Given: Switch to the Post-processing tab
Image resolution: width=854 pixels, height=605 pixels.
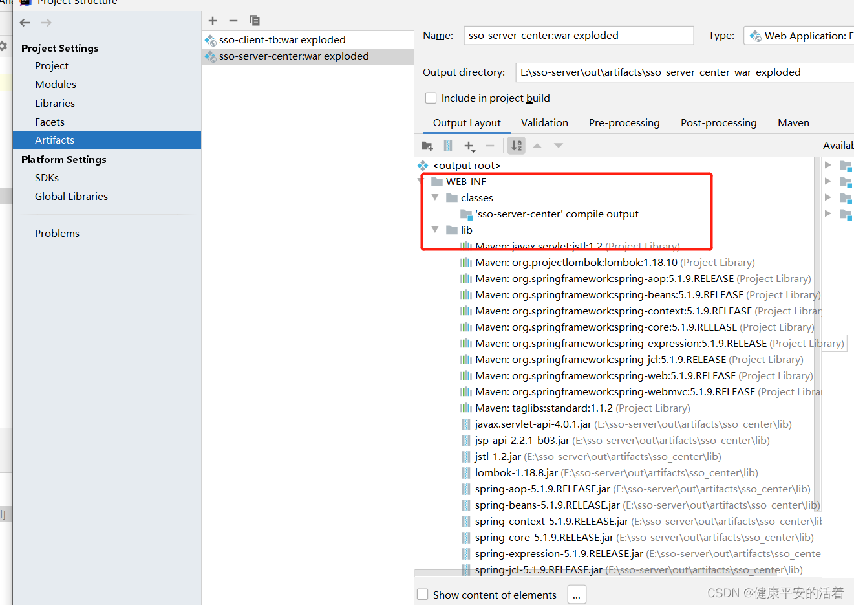Looking at the screenshot, I should [x=718, y=122].
